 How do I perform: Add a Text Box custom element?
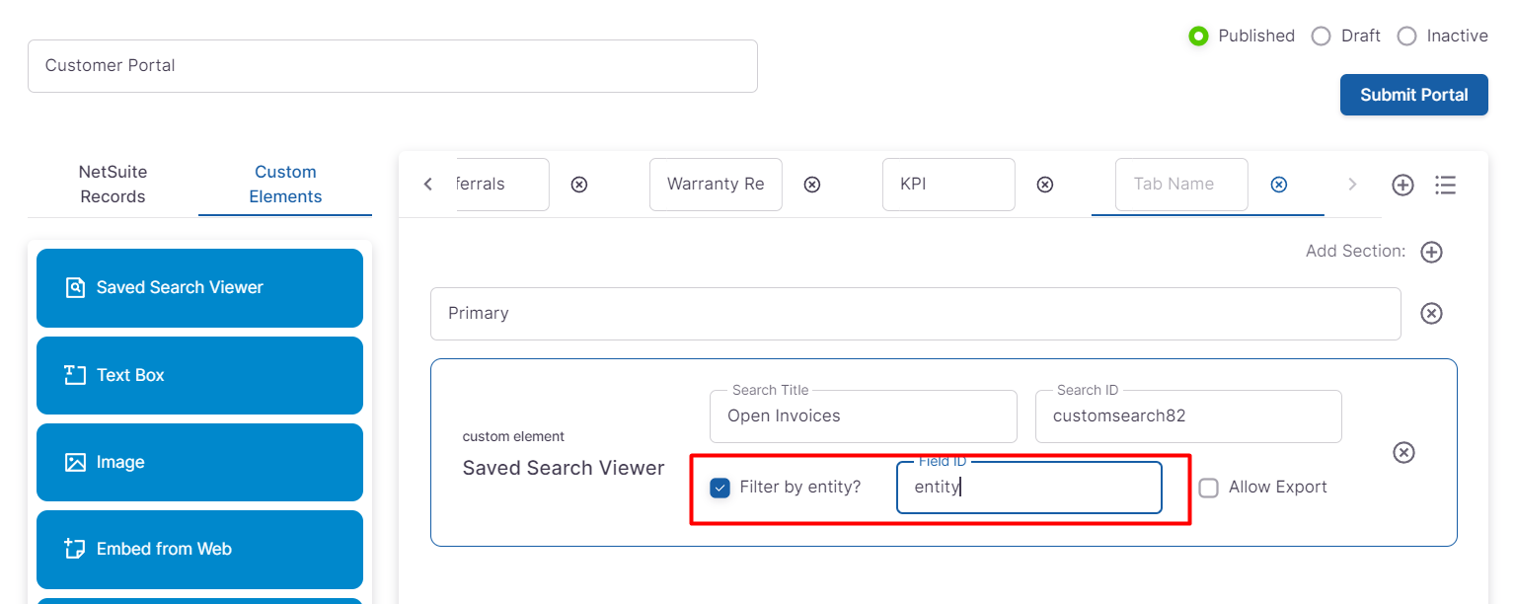pos(199,375)
